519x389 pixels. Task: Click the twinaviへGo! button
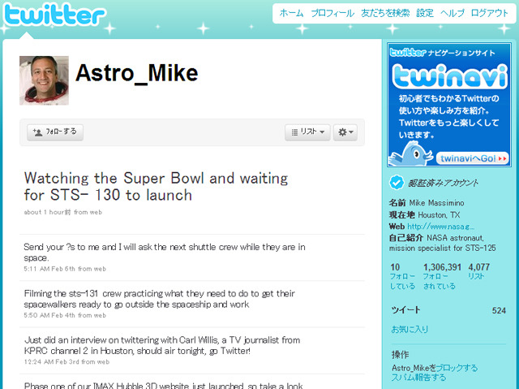point(472,158)
